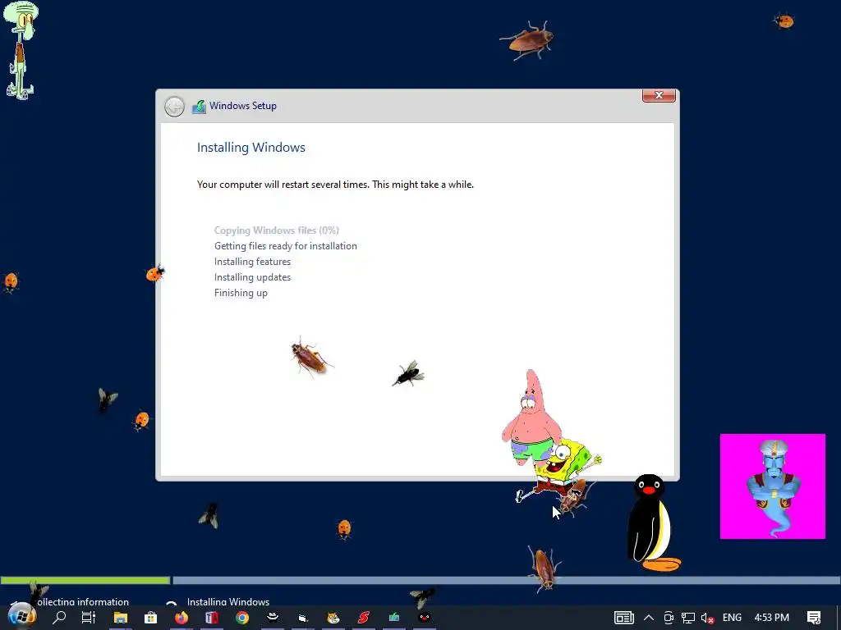Click the Pingu penguin on desktop
This screenshot has width=841, height=630.
tap(653, 523)
